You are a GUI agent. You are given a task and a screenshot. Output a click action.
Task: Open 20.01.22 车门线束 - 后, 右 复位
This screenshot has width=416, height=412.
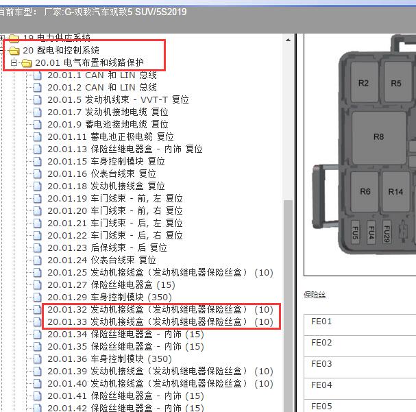coord(115,235)
